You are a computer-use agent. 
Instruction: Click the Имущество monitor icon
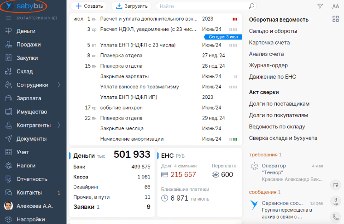pos(8,112)
